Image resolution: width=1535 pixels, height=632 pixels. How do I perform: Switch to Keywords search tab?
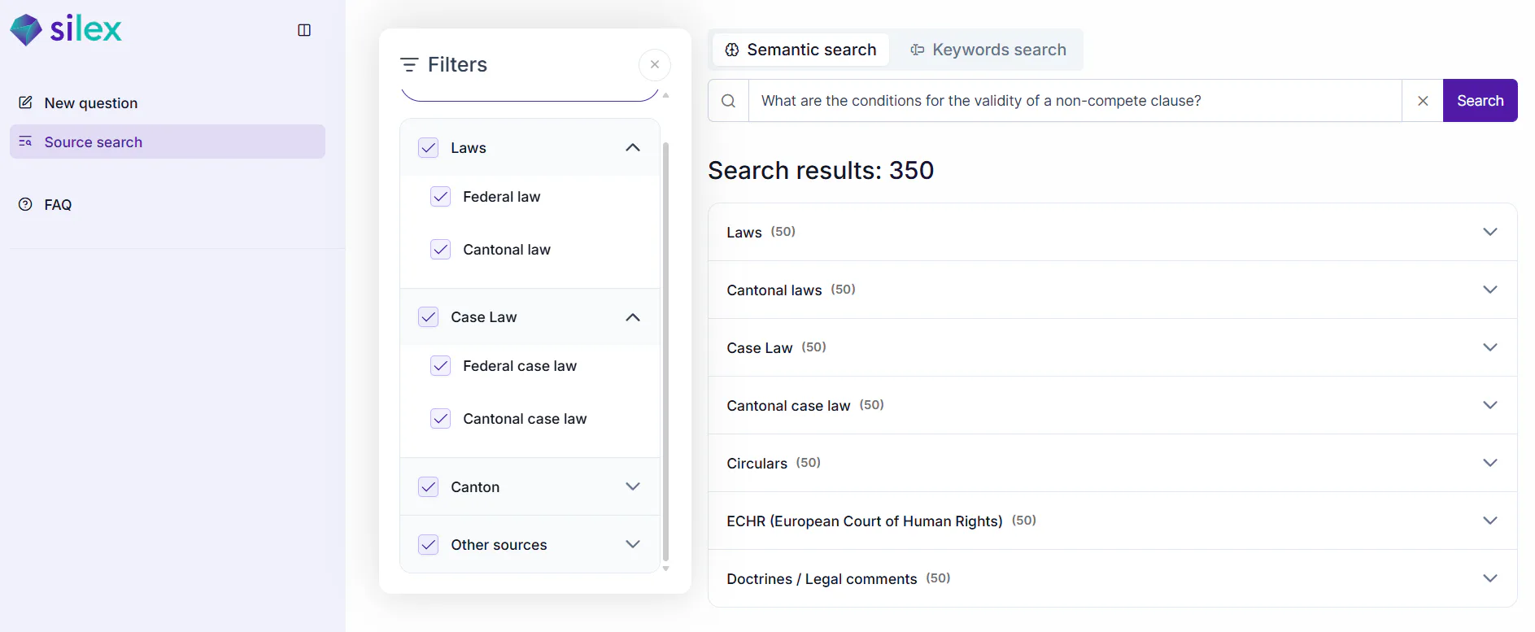(x=988, y=50)
